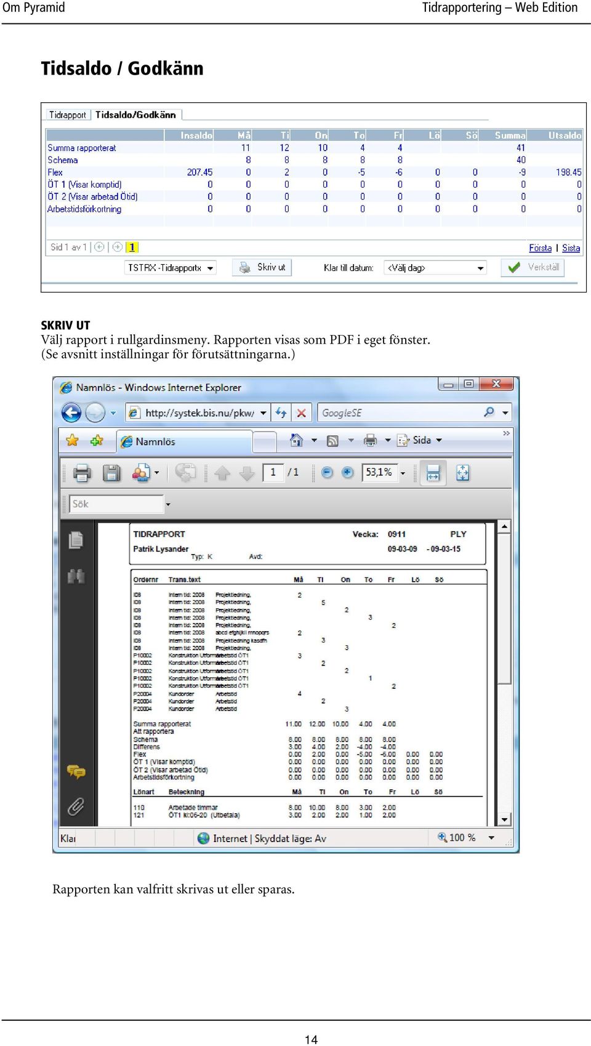Expand the command bar overflow chevron
The width and height of the screenshot is (591, 1046).
point(506,433)
